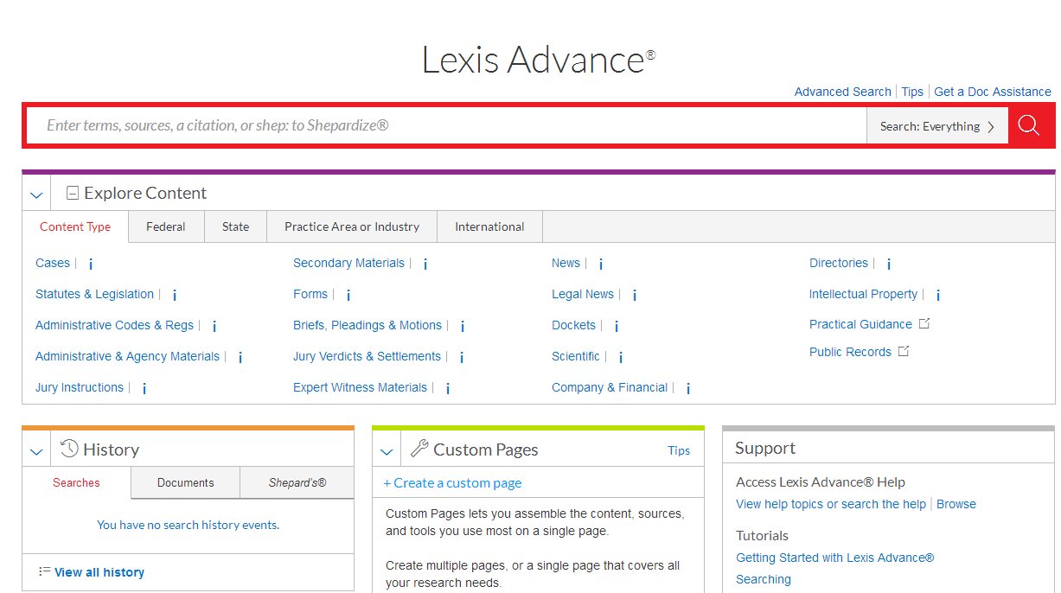The height and width of the screenshot is (593, 1061).
Task: Open the Legal News link
Action: click(x=583, y=294)
